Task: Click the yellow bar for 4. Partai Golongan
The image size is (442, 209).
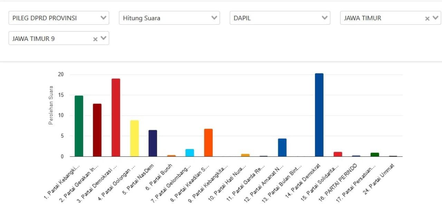Action: pyautogui.click(x=134, y=138)
